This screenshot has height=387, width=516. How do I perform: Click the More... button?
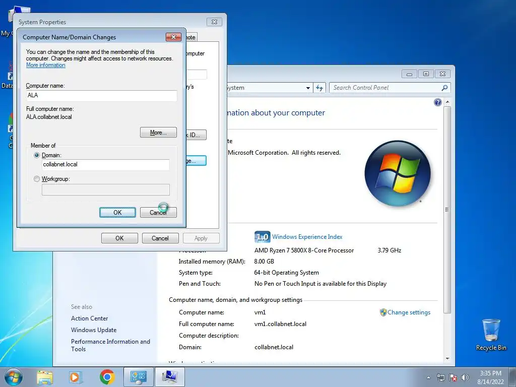pos(158,133)
